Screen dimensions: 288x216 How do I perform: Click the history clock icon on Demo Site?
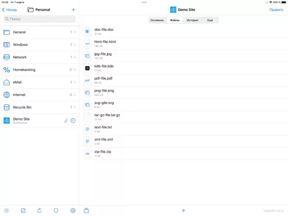coord(73,121)
